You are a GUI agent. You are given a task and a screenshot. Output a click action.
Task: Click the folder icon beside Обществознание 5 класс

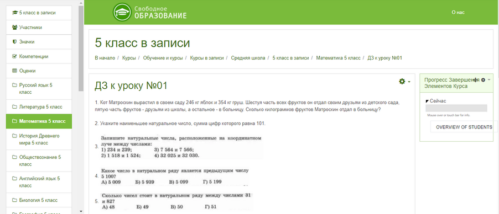[x=14, y=157]
